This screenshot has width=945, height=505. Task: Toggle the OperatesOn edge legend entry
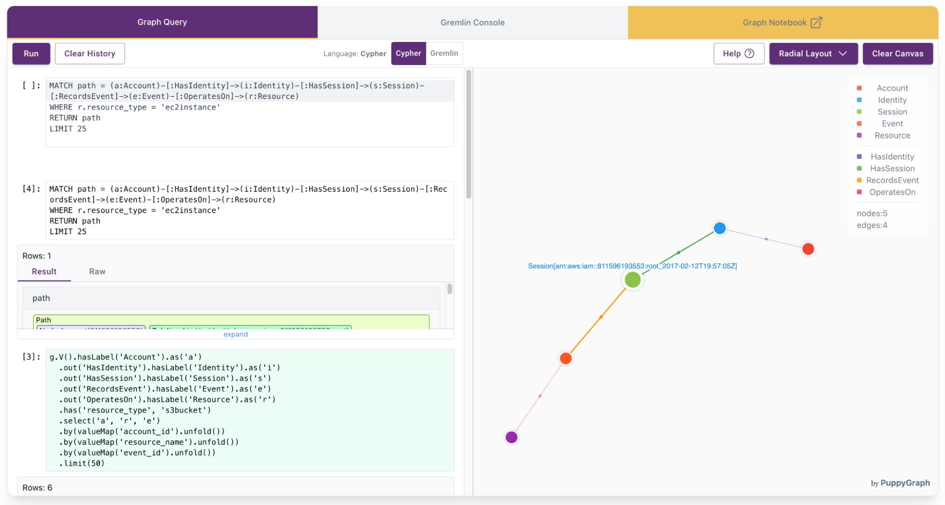tap(858, 192)
